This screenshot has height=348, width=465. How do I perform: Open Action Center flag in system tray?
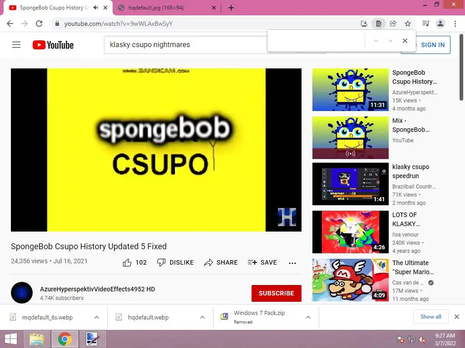(400, 339)
